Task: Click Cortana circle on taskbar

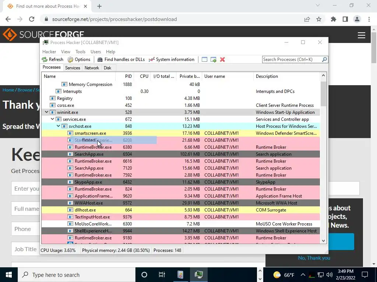Action: click(144, 275)
